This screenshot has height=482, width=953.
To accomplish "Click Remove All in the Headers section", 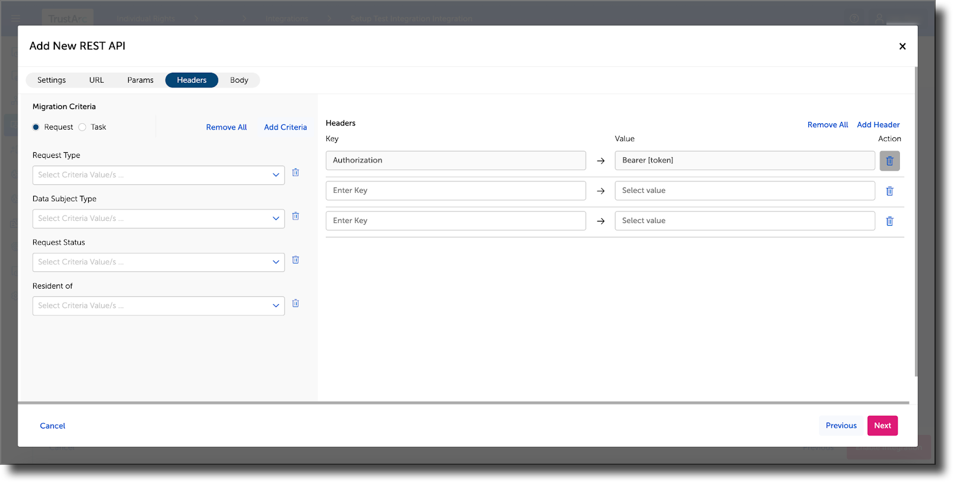I will click(828, 125).
